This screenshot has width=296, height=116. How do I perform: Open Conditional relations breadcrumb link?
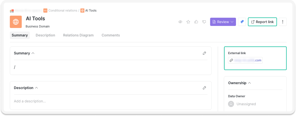coord(63,11)
